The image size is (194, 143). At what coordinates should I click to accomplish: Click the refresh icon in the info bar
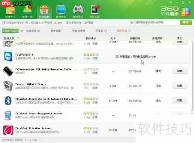86,23
